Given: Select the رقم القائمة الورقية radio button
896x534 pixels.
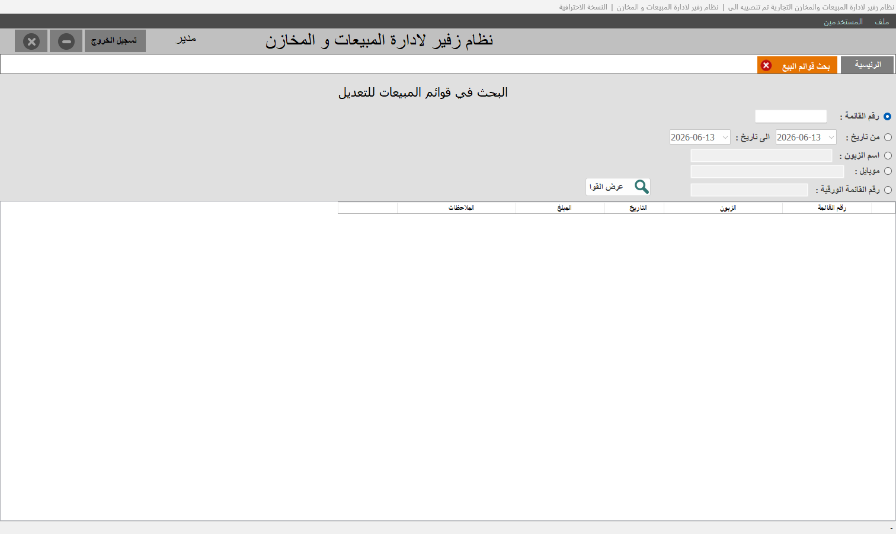Looking at the screenshot, I should (888, 190).
